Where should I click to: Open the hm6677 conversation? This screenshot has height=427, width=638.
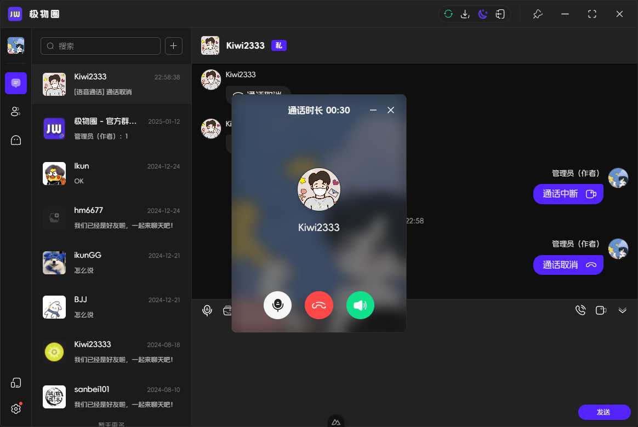111,218
